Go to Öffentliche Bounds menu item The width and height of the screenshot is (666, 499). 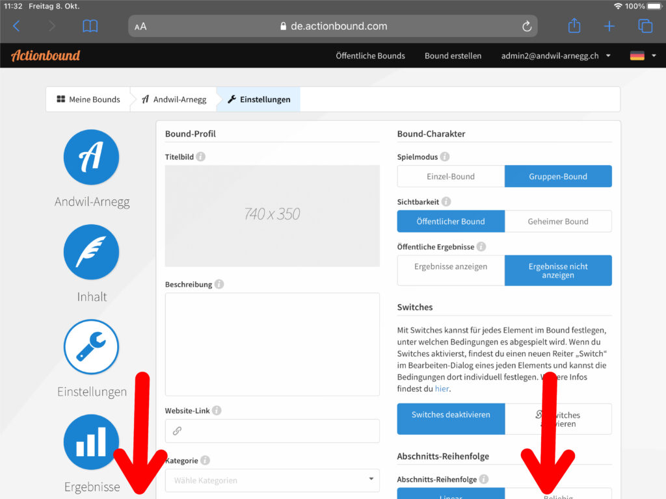[x=370, y=56]
